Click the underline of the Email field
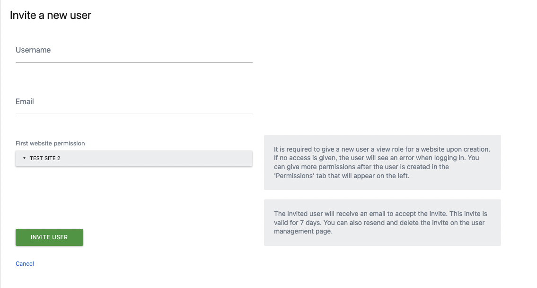The width and height of the screenshot is (537, 288). (134, 114)
